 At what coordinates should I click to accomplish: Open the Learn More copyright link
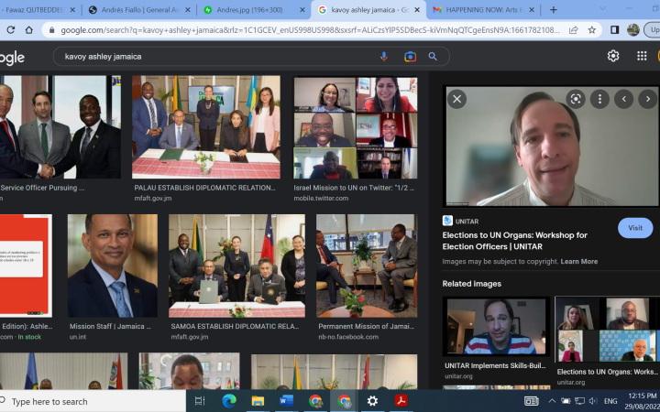578,262
